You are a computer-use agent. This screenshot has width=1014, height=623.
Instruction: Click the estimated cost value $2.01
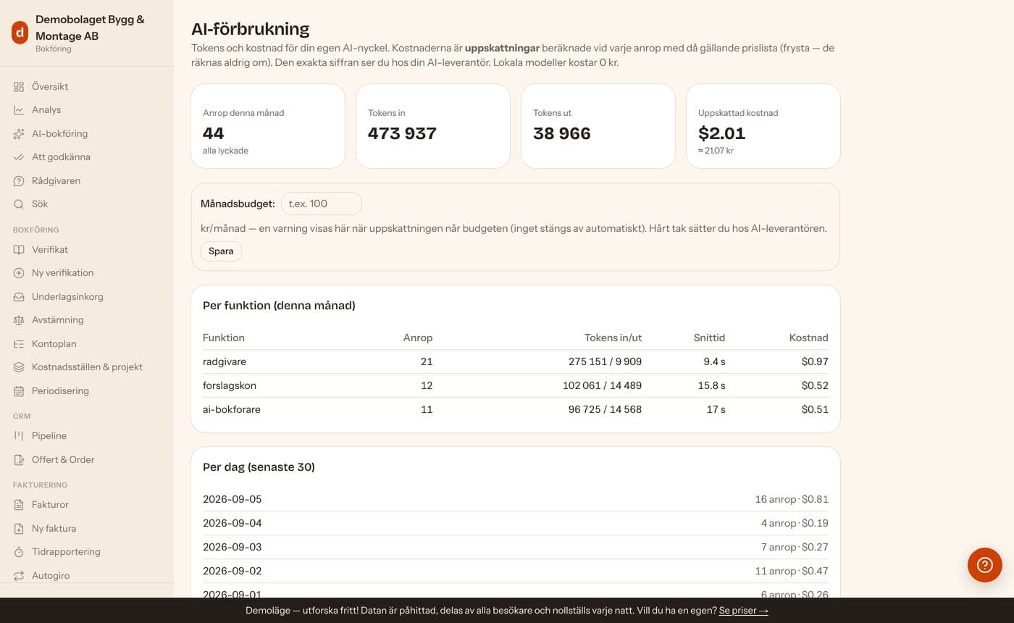click(722, 133)
